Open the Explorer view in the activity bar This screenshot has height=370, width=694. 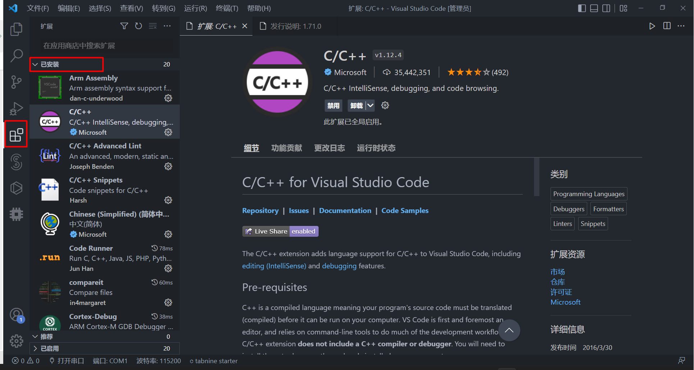point(16,29)
